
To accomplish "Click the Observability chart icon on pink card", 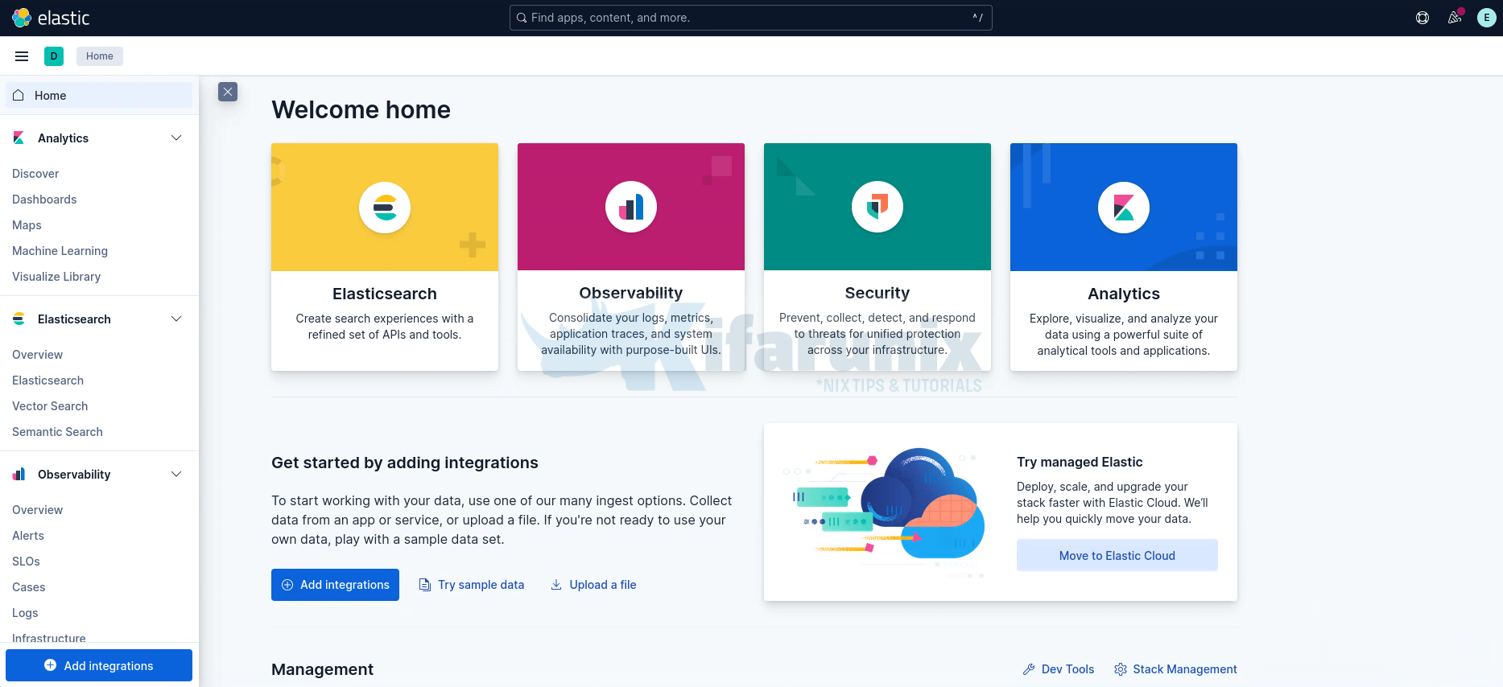I will [x=631, y=208].
